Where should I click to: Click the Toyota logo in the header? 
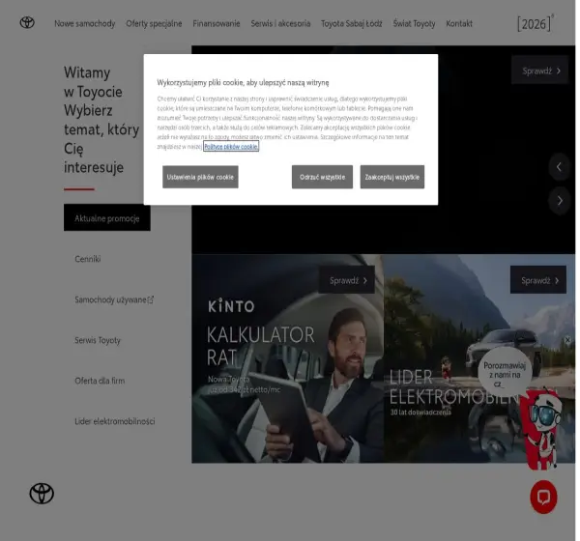click(x=27, y=22)
